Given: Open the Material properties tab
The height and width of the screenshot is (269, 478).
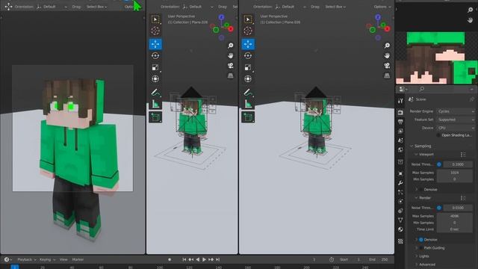Looking at the screenshot, I should click(x=400, y=229).
